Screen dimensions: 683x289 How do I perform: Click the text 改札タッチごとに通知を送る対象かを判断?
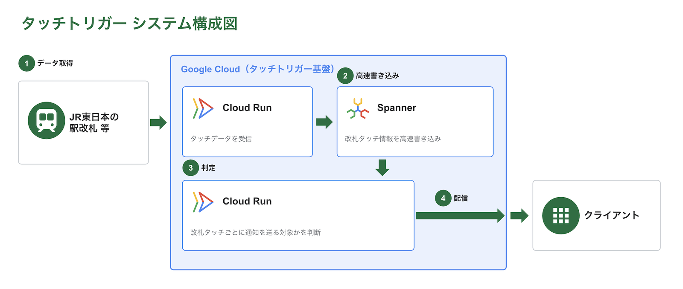tap(255, 232)
